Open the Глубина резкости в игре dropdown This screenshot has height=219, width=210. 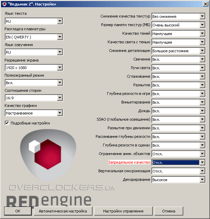point(178,94)
